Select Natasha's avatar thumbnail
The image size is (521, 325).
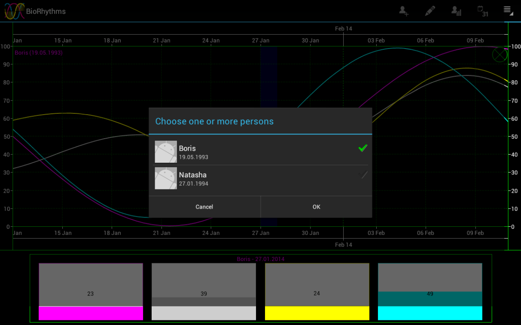tap(166, 179)
